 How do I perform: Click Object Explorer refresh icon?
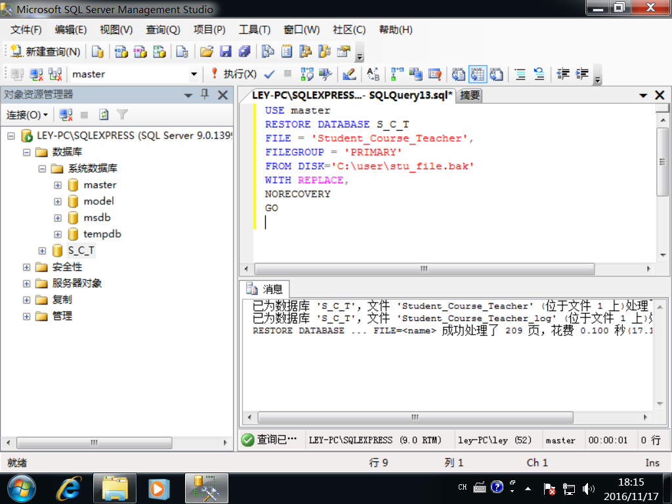[x=103, y=115]
